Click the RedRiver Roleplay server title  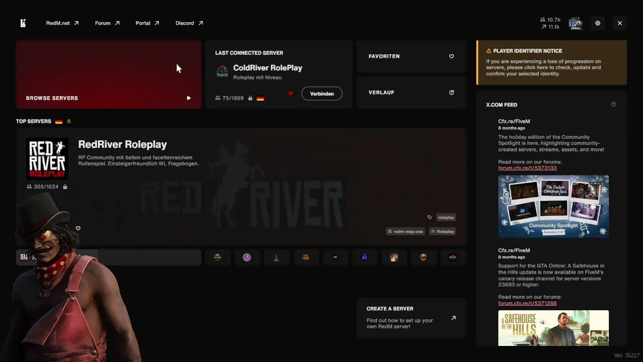[123, 144]
